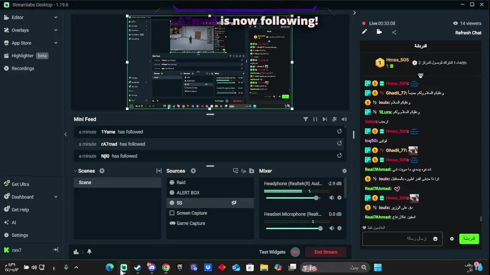Add a new scene with plus icon
490x275 pixels.
[x=102, y=171]
